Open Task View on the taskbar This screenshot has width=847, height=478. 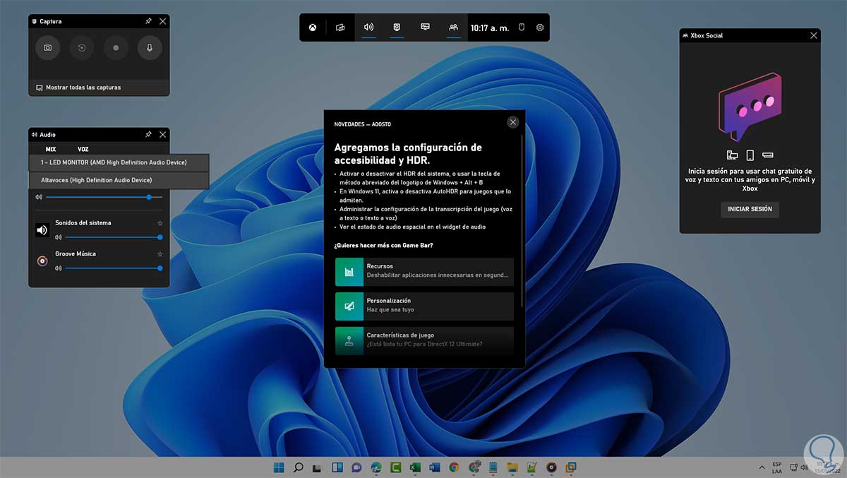[318, 467]
